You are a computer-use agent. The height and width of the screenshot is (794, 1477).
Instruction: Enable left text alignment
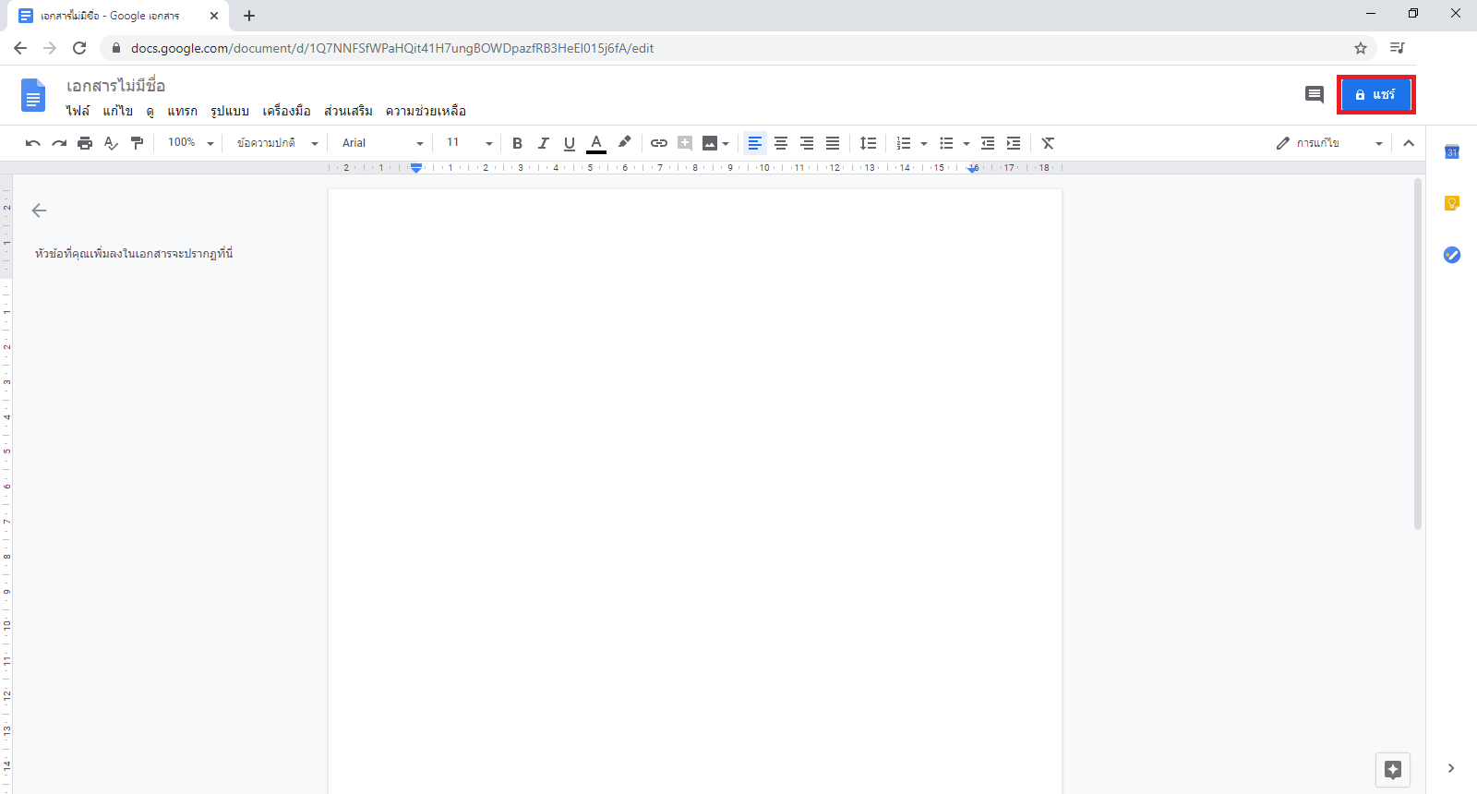755,143
